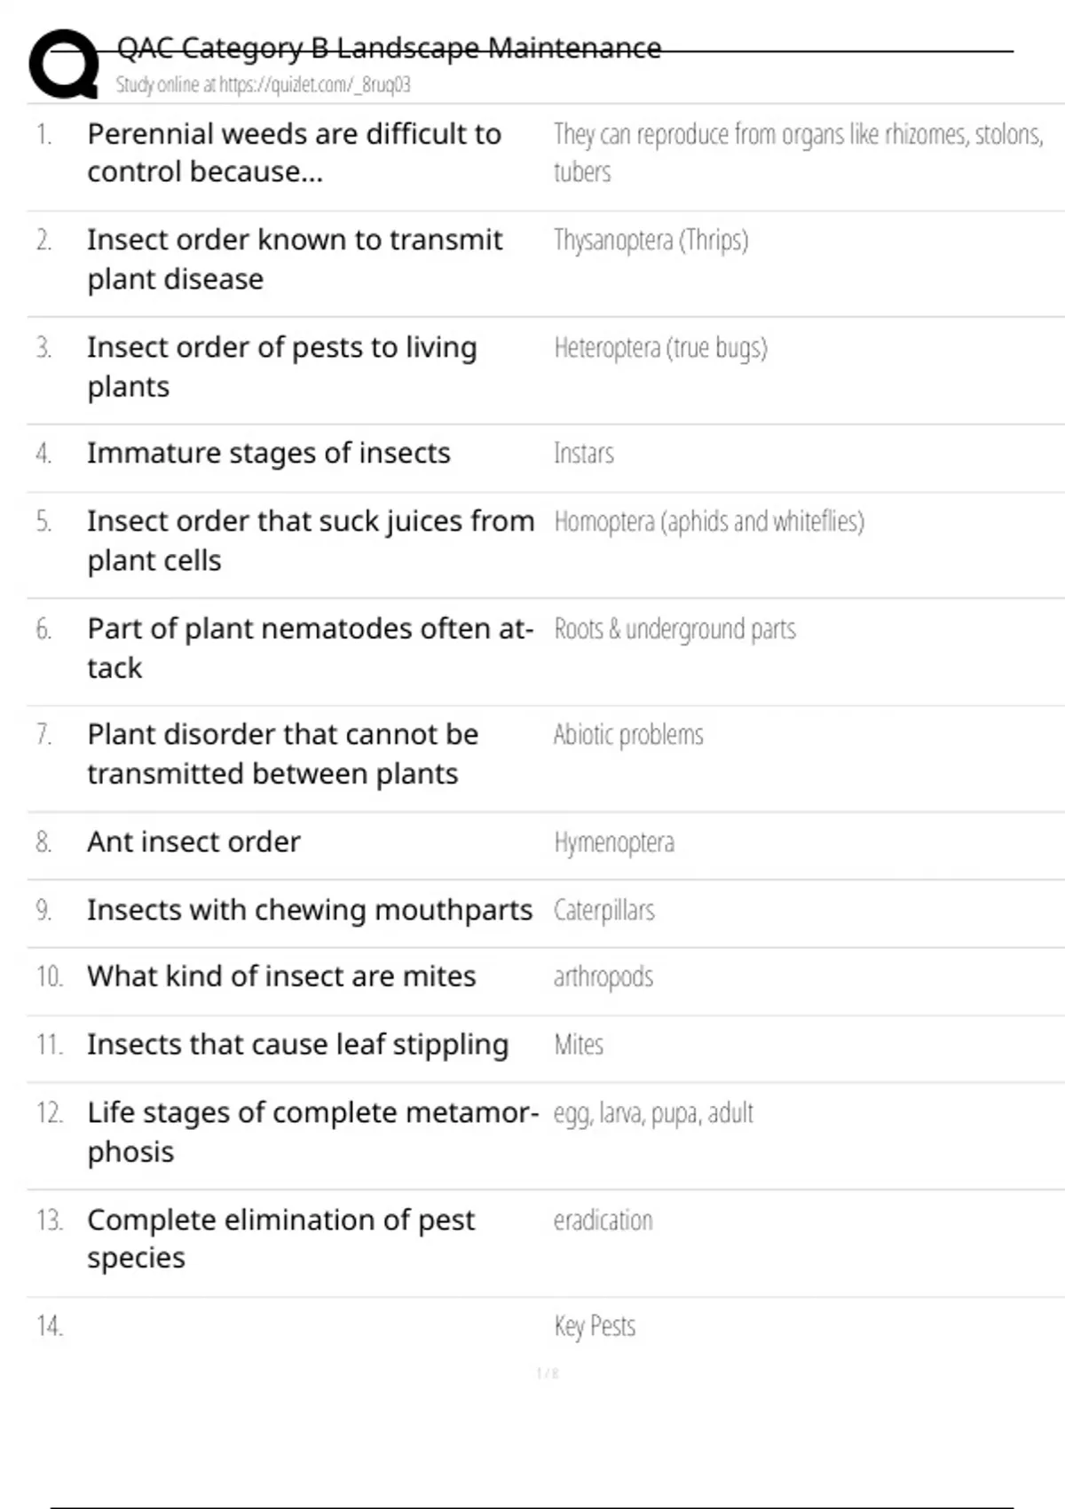Select the Homoptera (aphids and whiteflies) answer
1065x1509 pixels.
(708, 522)
